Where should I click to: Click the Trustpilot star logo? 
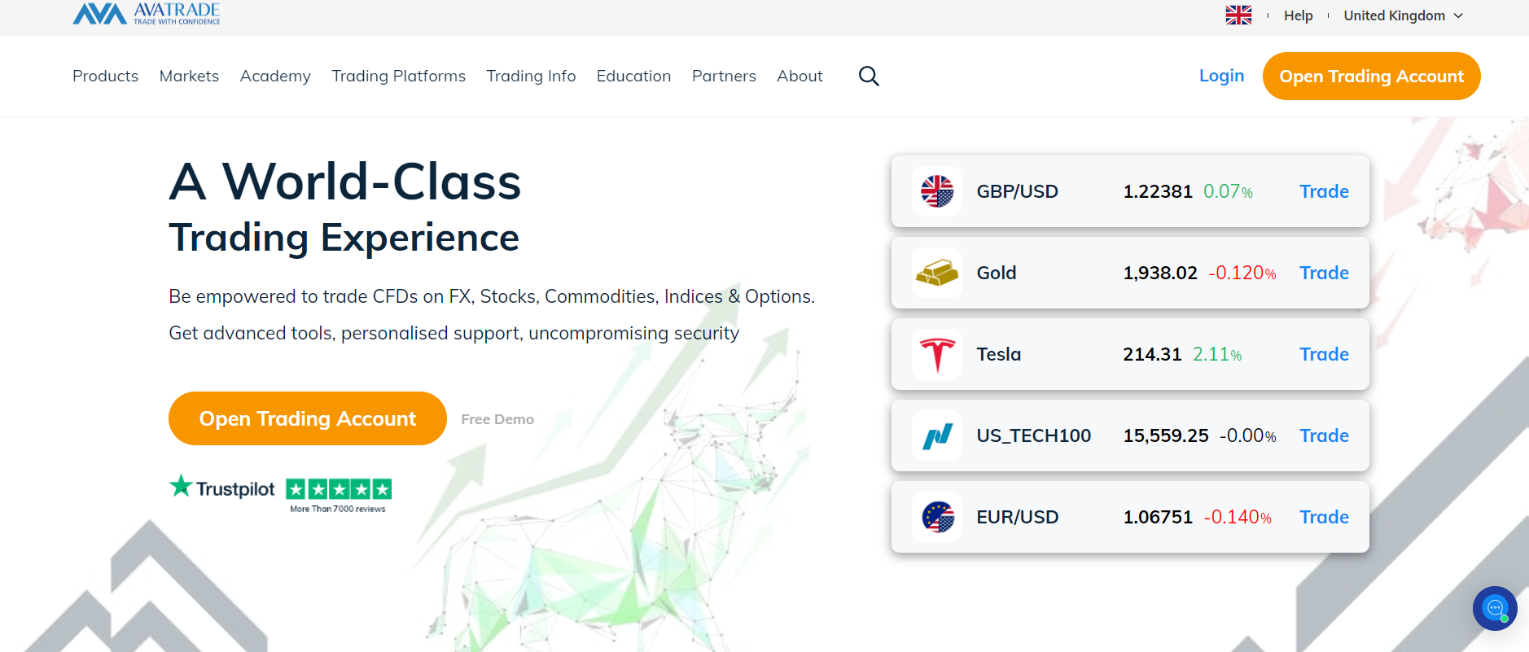[181, 486]
